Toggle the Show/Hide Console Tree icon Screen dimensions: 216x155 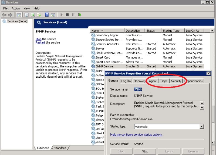(19, 15)
